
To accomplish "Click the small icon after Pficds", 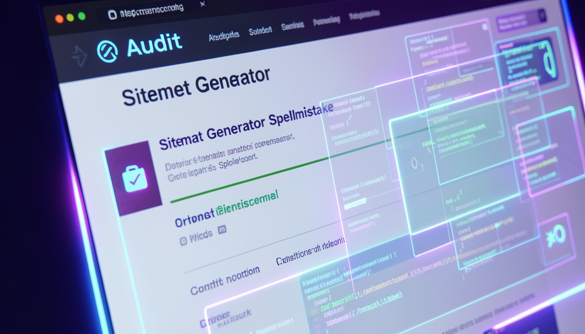I will [x=222, y=230].
